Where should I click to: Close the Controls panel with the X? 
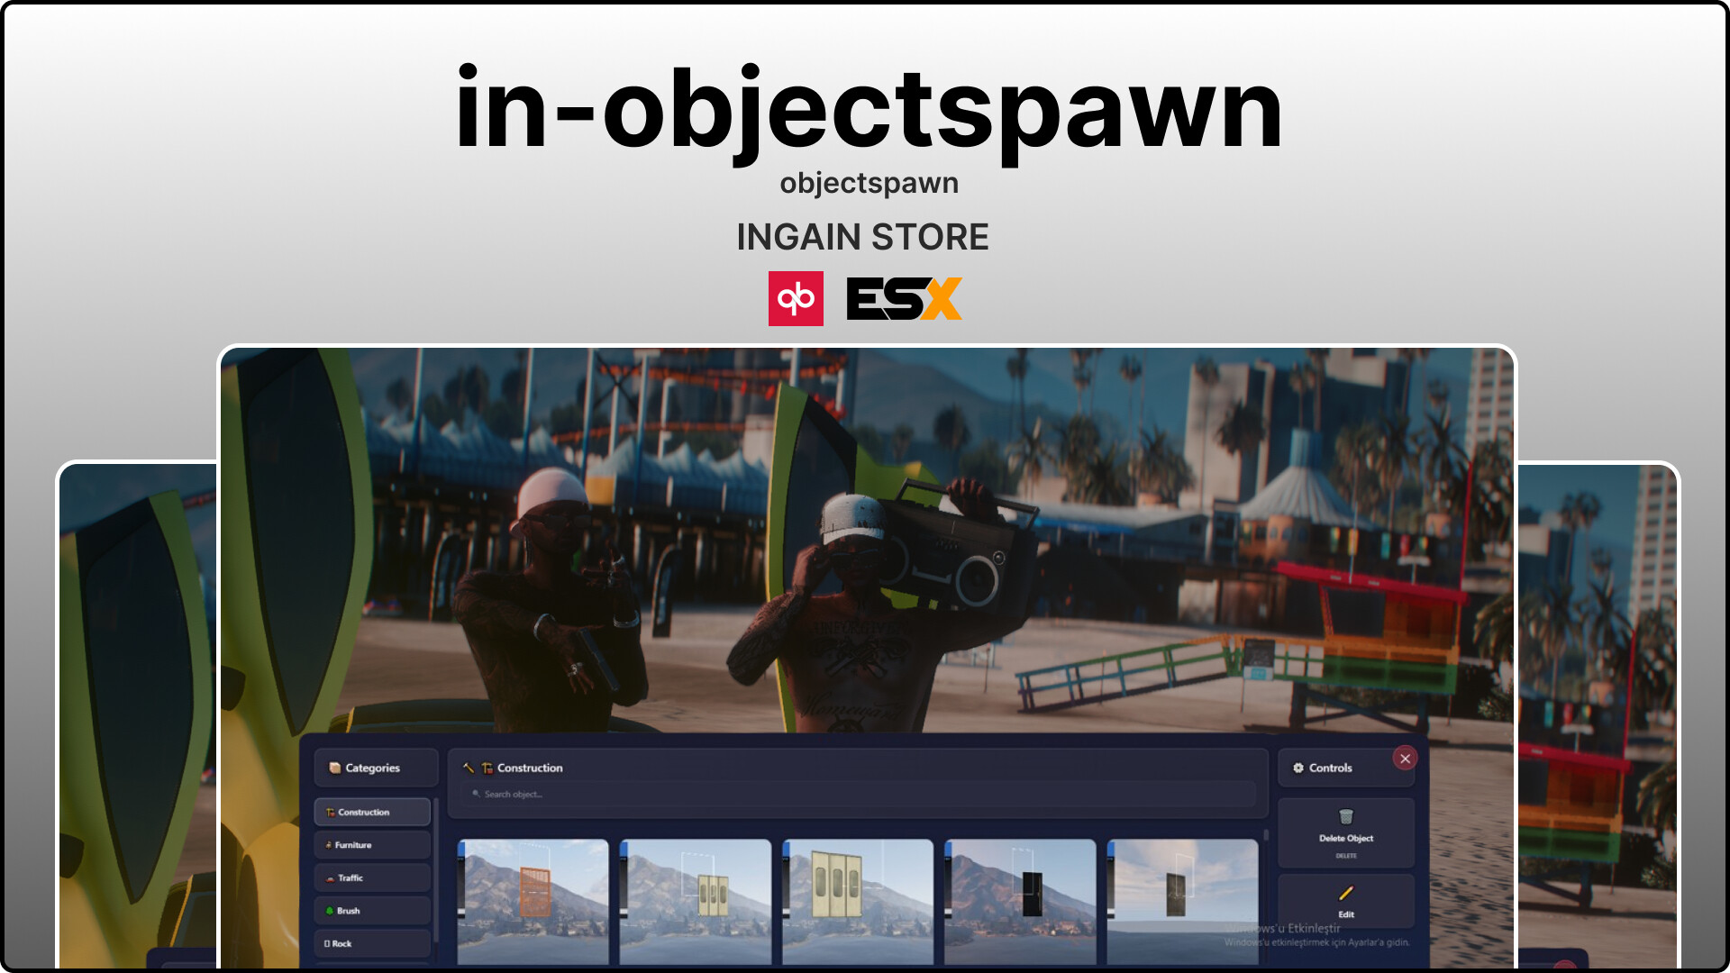pos(1405,759)
